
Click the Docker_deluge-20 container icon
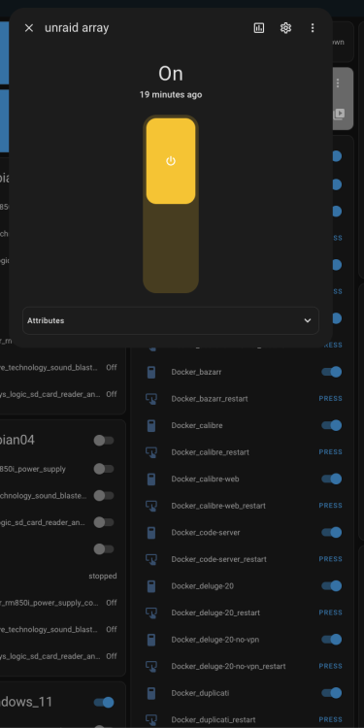click(151, 586)
